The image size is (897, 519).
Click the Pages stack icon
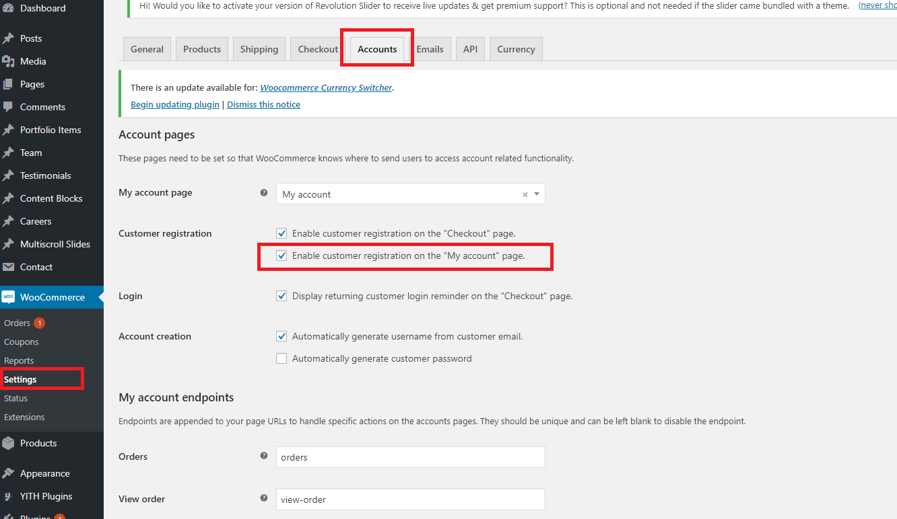8,84
